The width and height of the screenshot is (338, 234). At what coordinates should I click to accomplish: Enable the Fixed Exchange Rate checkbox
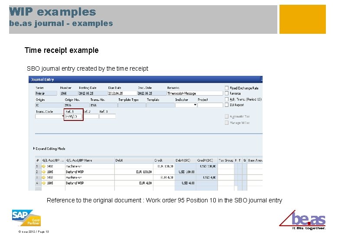coord(227,88)
